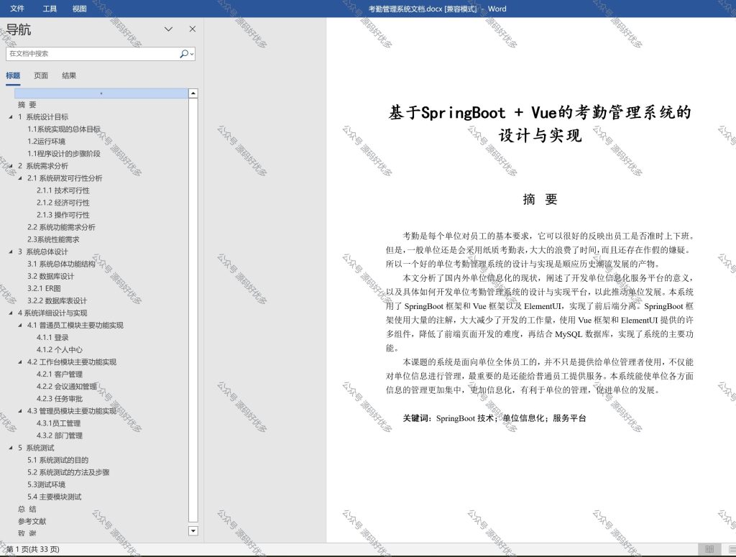Select heading 4.3.1员工管理
736x557 pixels.
58,423
